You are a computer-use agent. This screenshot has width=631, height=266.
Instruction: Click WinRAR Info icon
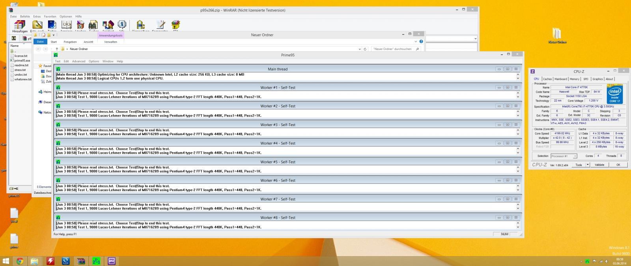coord(122,25)
